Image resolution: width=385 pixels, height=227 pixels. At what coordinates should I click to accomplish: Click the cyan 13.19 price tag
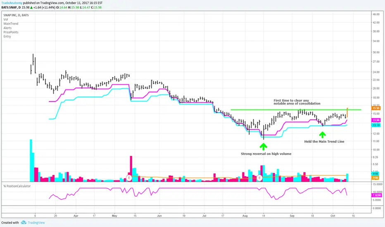[x=376, y=125]
